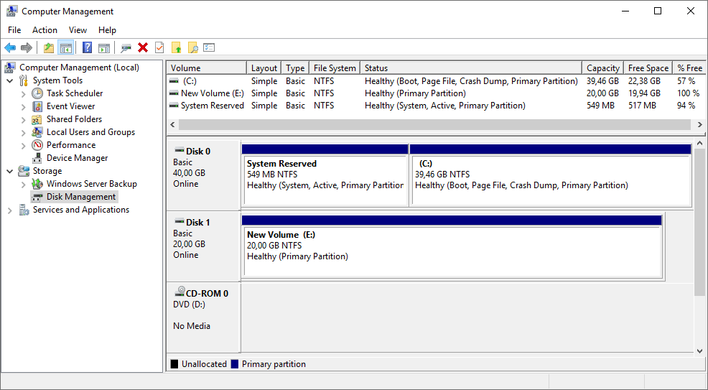Open the Help menu

(107, 30)
